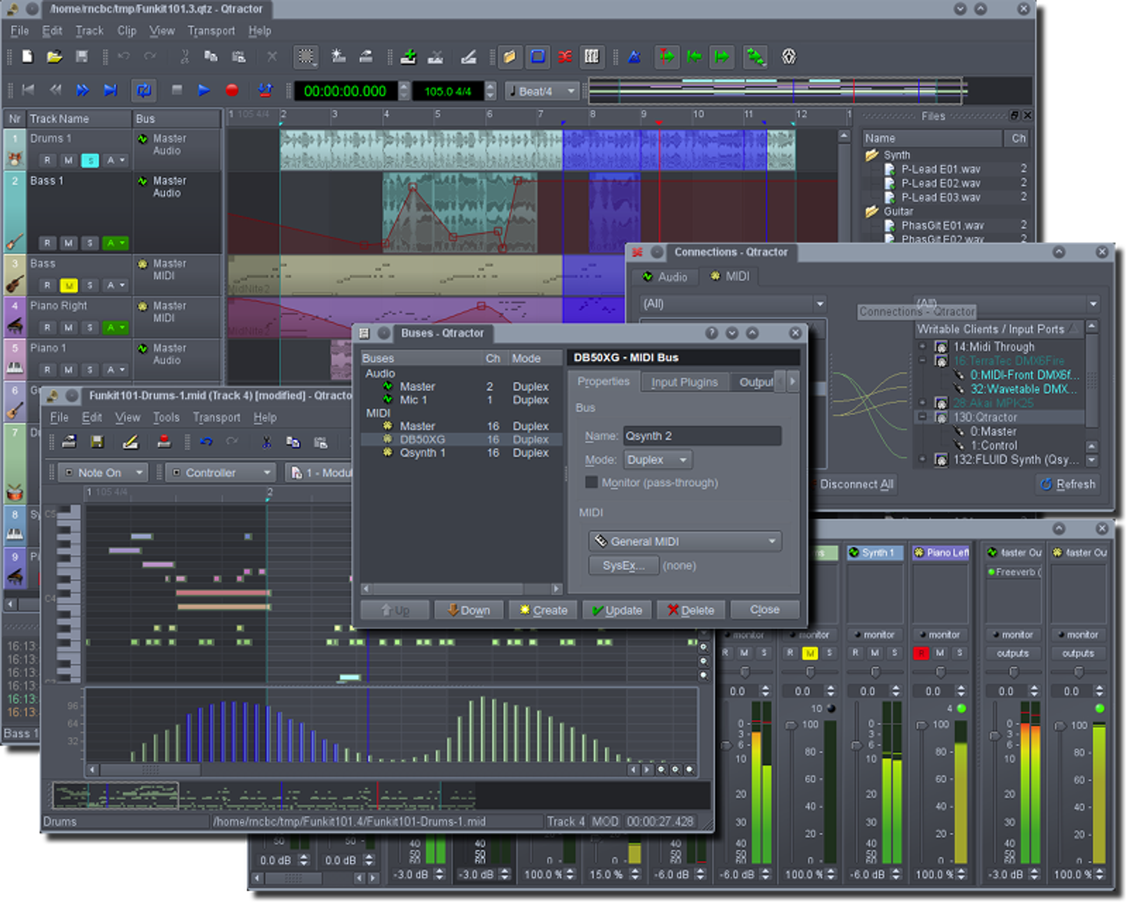
Task: Click Disconnect All in the Connections window
Action: point(857,484)
